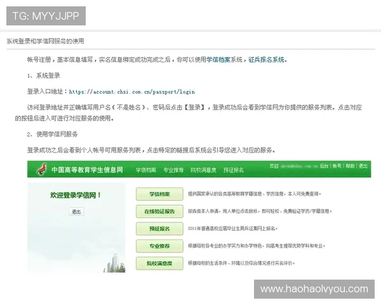Select 预征报名 in the green navigation bar
The height and width of the screenshot is (305, 381).
[x=234, y=170]
